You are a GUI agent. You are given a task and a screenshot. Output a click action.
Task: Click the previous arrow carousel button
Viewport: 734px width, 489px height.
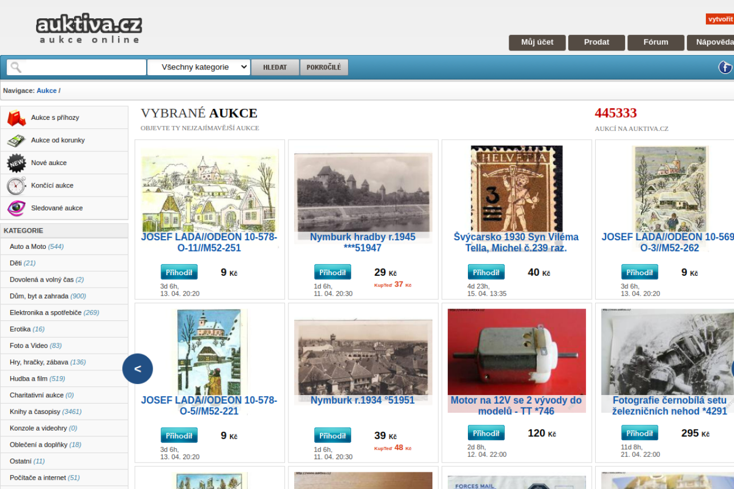tap(138, 369)
